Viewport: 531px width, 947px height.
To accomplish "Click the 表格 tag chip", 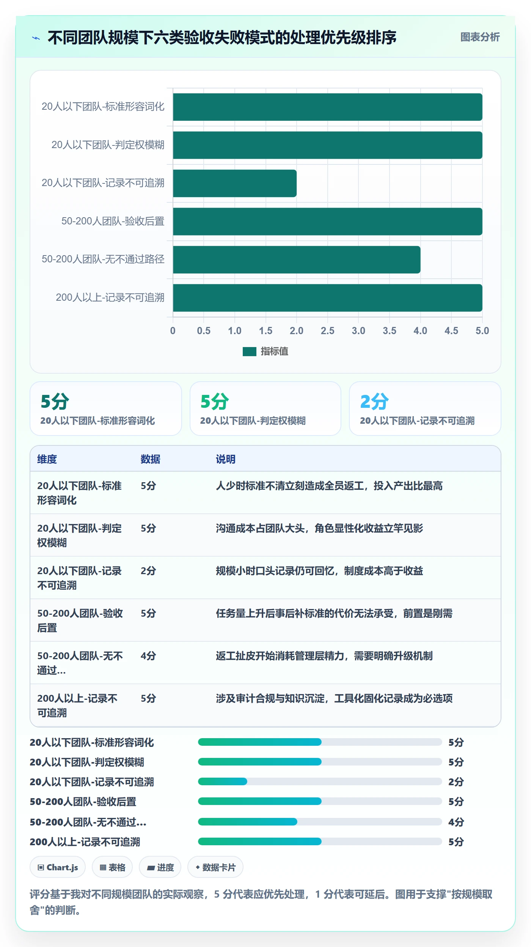I will coord(112,867).
